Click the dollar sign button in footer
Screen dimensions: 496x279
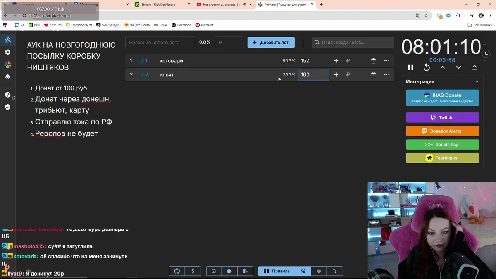(x=193, y=271)
